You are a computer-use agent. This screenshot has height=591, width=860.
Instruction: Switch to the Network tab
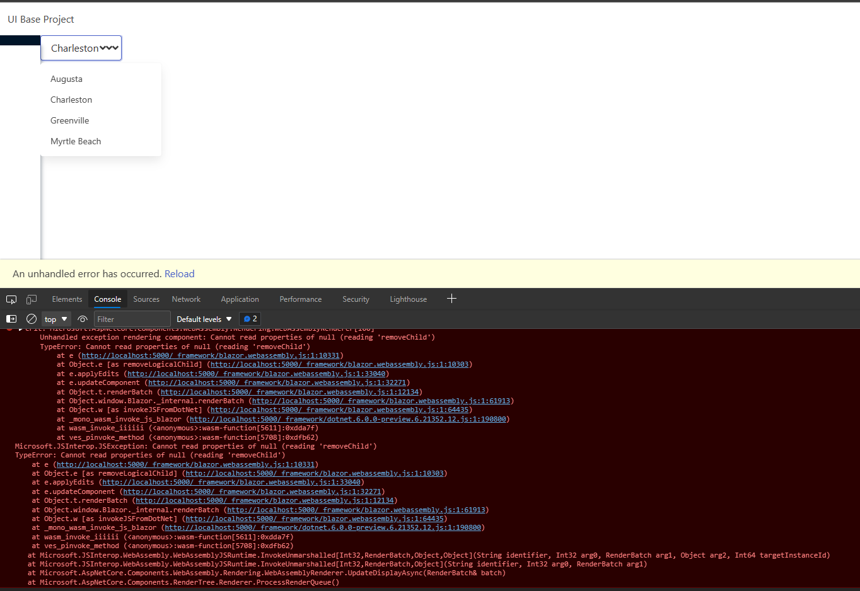click(186, 299)
